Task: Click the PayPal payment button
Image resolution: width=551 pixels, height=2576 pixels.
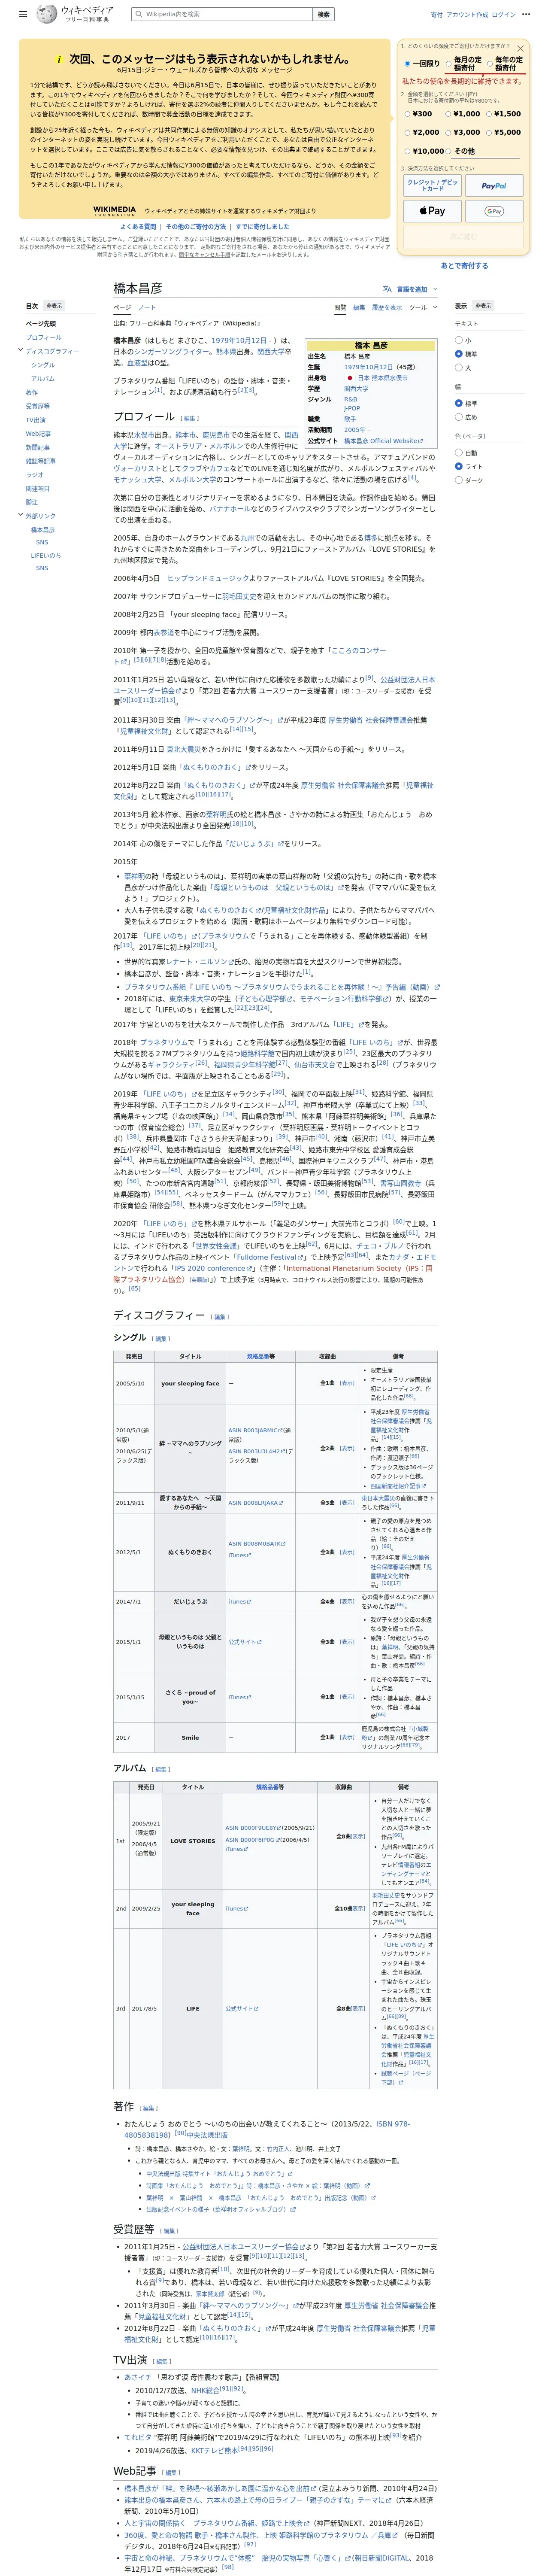Action: click(x=494, y=186)
